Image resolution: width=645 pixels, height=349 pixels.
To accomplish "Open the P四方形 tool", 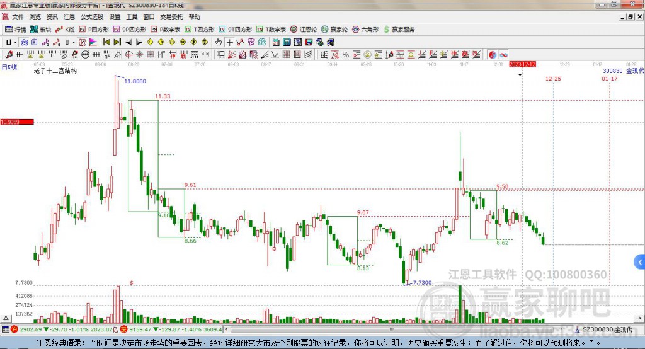I will tap(94, 30).
